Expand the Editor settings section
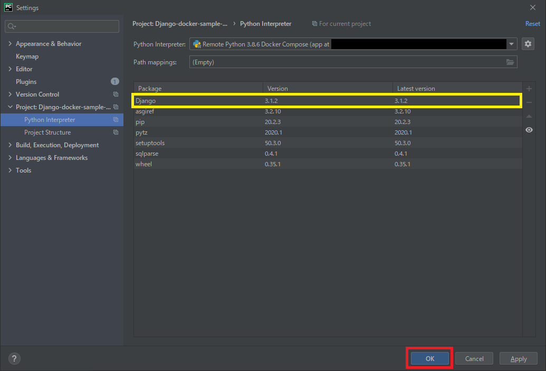The image size is (546, 371). pos(9,69)
